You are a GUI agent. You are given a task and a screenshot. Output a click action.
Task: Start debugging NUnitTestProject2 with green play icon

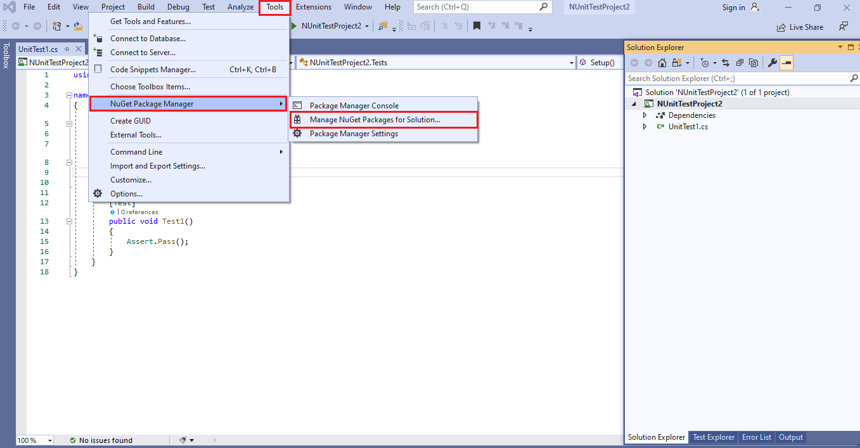(x=293, y=27)
